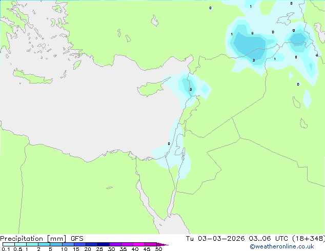Click the '10' legend scale label
Screen dimensions: 325x251
tap(64, 249)
